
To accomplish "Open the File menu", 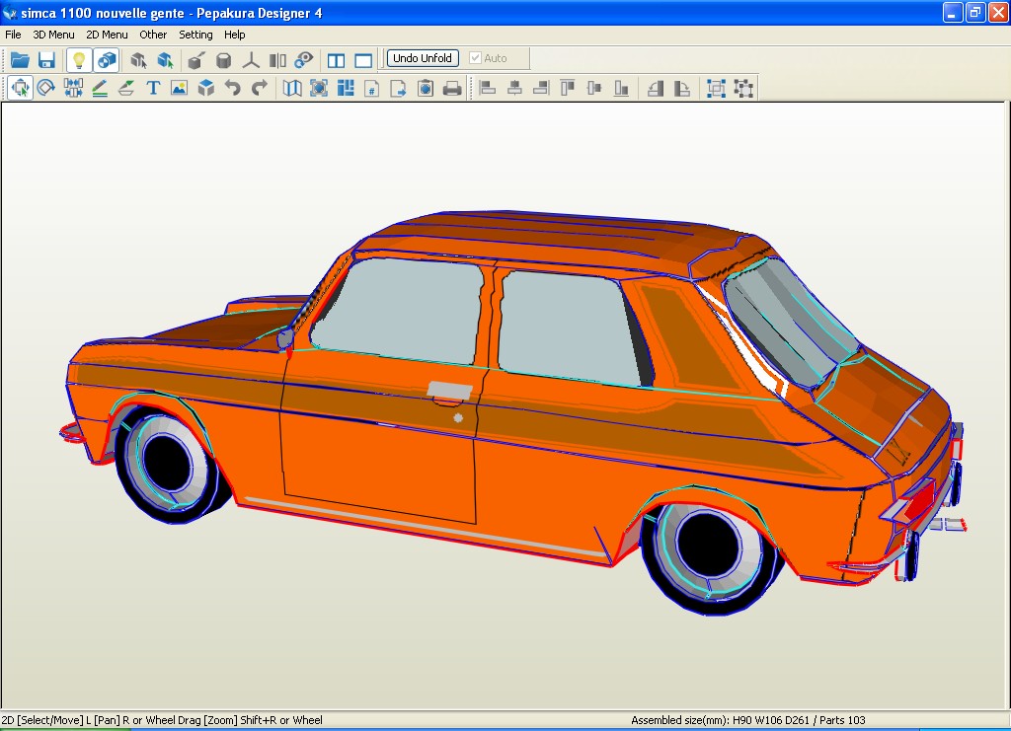I will coord(13,35).
